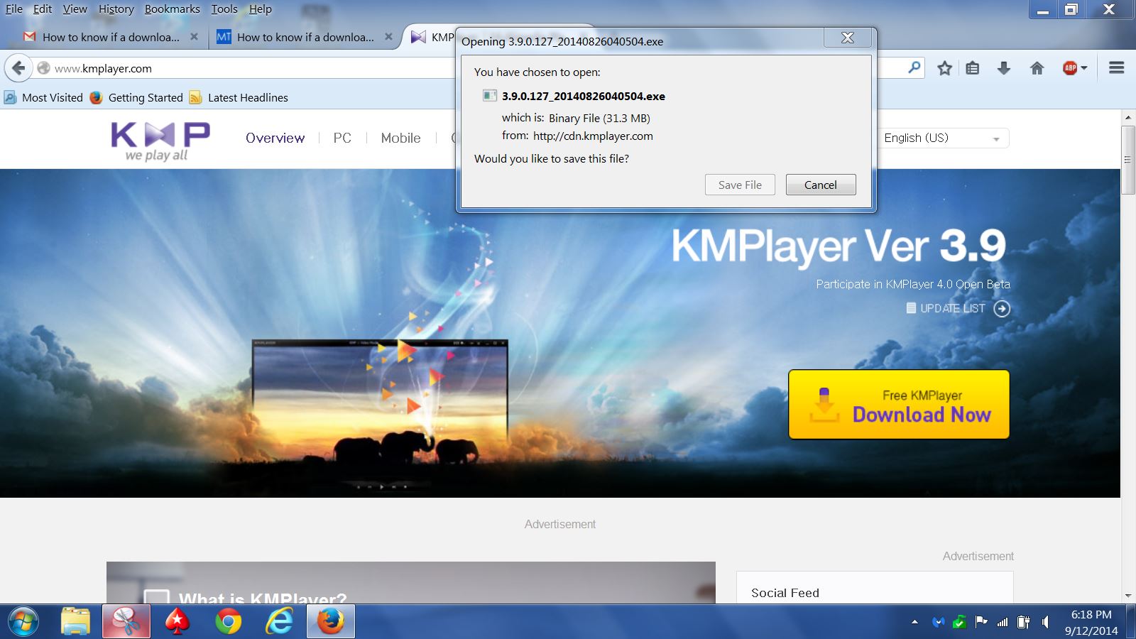Viewport: 1136px width, 639px height.
Task: Open the History menu
Action: click(116, 9)
